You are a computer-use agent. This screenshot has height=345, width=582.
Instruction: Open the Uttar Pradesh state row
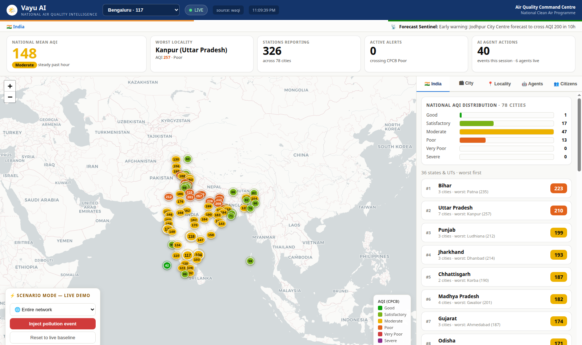497,211
